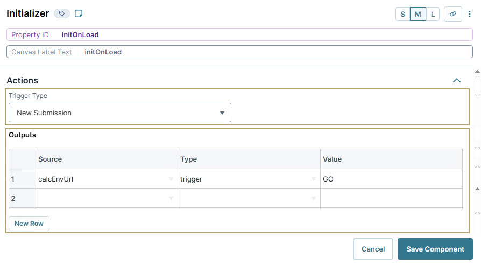
Task: Cancel the component changes
Action: (x=373, y=249)
